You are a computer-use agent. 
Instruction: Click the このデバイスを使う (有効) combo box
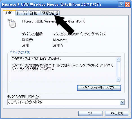coord(66,102)
